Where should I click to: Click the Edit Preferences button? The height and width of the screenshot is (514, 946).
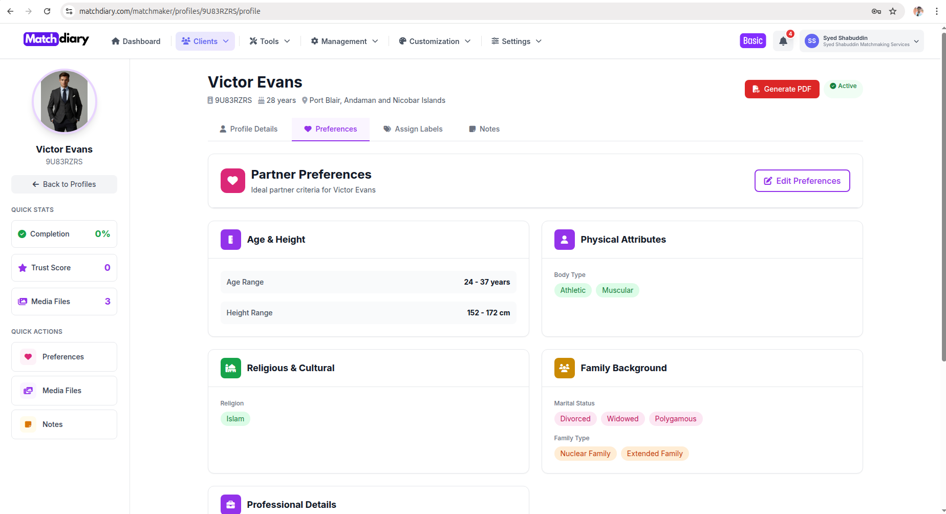click(802, 181)
